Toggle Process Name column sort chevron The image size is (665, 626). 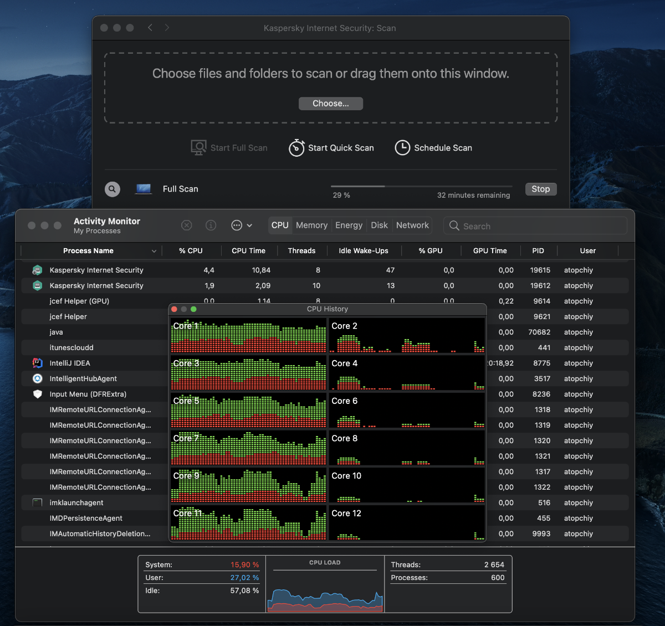coord(154,251)
